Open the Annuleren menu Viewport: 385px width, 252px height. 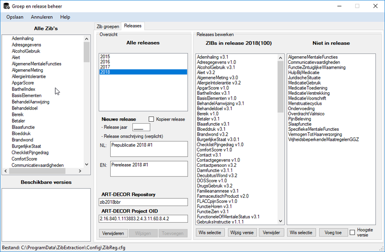click(x=42, y=17)
